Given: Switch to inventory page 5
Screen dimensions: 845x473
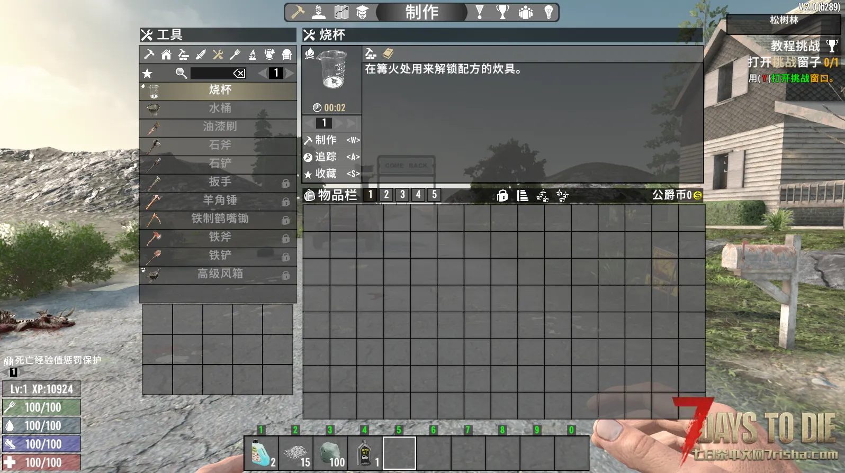Looking at the screenshot, I should 434,195.
